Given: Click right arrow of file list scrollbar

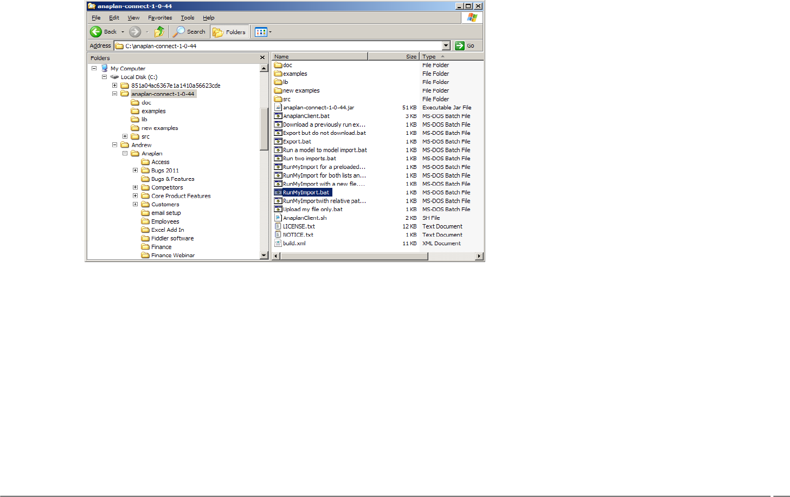Looking at the screenshot, I should 479,256.
